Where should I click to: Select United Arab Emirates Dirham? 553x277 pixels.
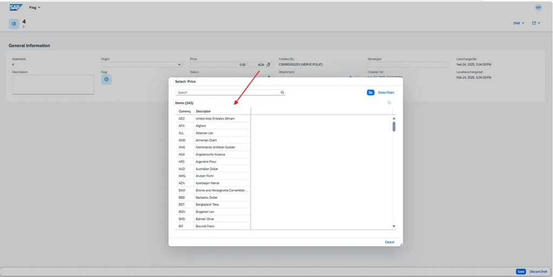click(215, 119)
